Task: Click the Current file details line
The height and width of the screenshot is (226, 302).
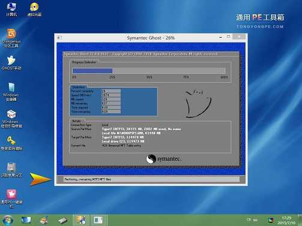Action: [x=121, y=146]
